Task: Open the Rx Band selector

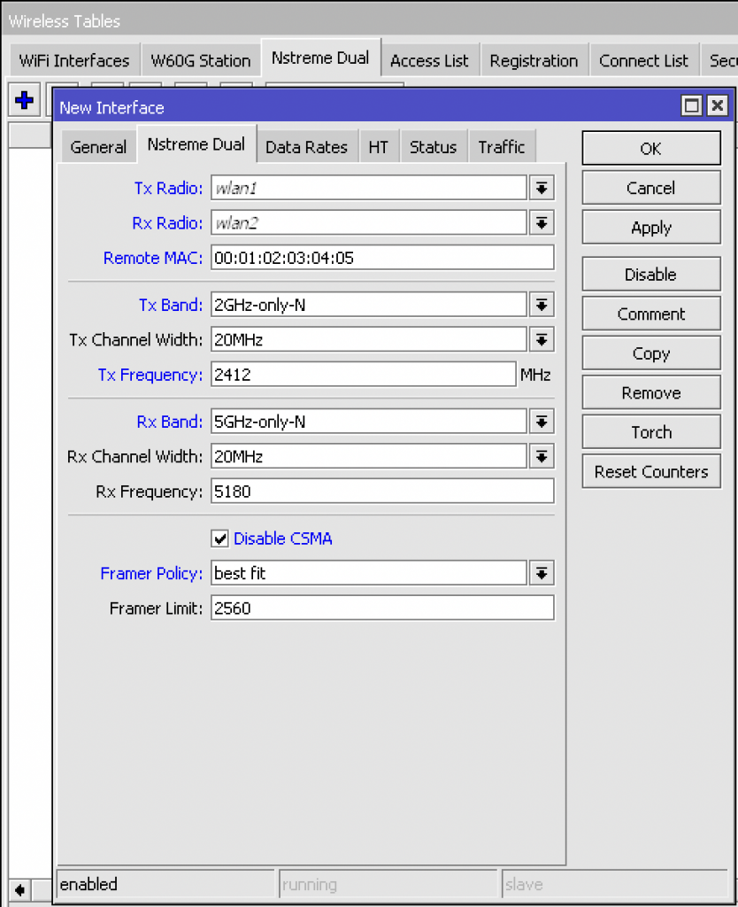Action: pos(541,421)
